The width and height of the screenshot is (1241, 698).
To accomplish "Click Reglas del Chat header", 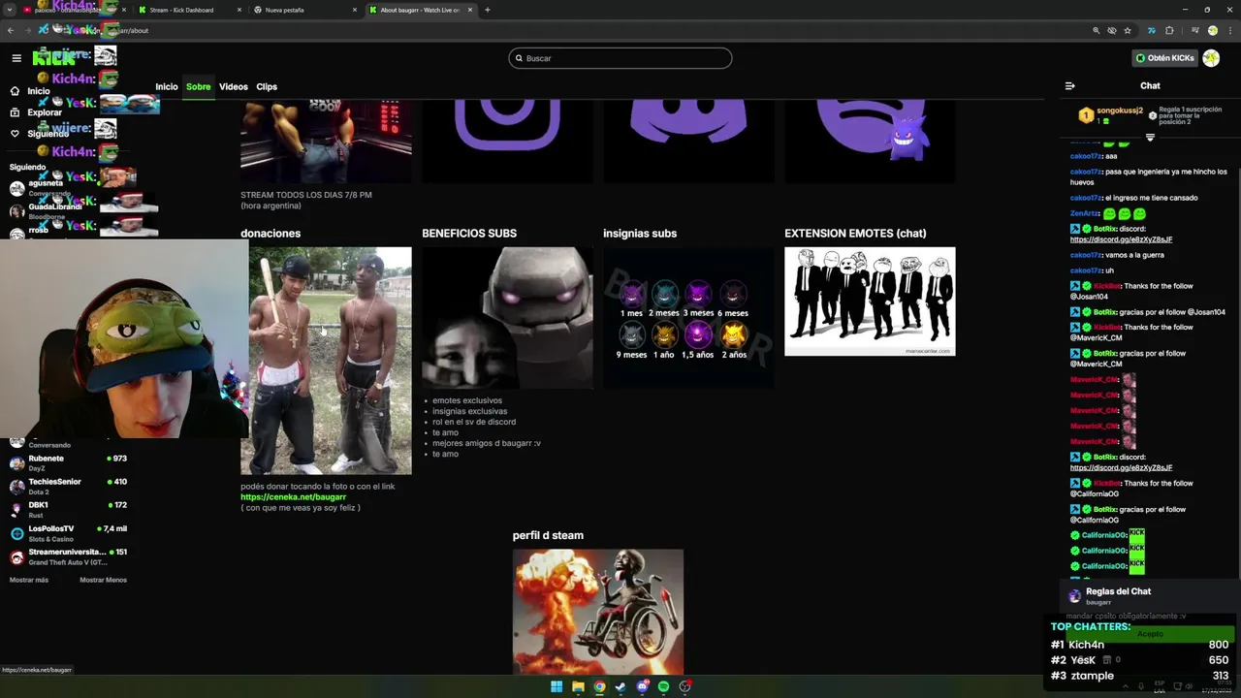I will (x=1118, y=591).
